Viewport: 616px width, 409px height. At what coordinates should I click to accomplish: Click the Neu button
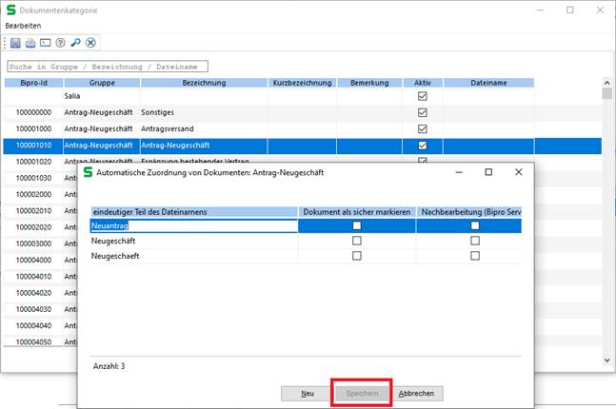(307, 393)
